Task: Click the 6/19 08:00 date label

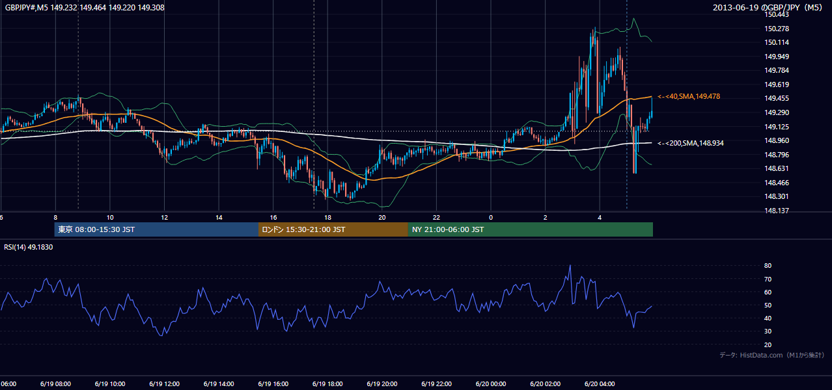Action: (x=55, y=384)
